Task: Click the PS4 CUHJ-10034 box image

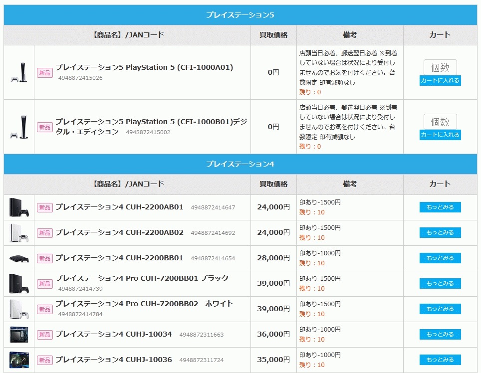Action: pyautogui.click(x=19, y=335)
